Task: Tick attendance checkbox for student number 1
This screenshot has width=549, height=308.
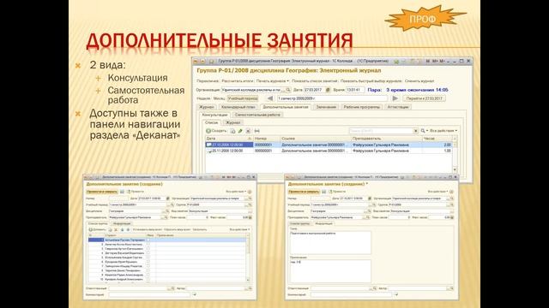Action: [148, 240]
